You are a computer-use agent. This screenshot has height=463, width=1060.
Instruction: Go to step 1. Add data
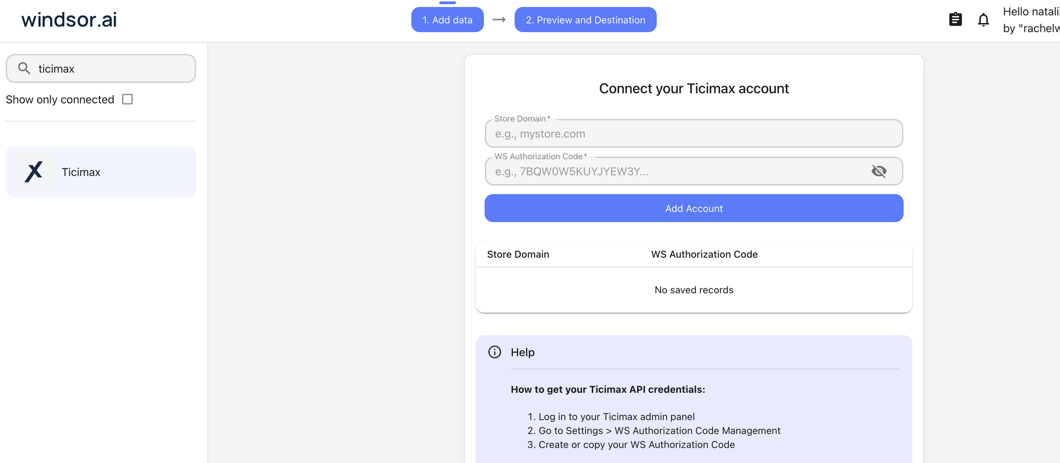(x=448, y=20)
